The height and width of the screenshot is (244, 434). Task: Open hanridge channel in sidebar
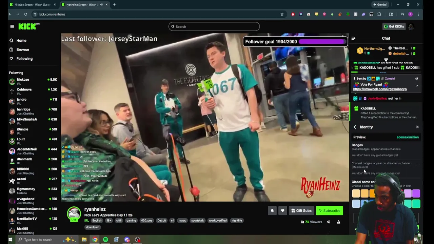coord(33,111)
